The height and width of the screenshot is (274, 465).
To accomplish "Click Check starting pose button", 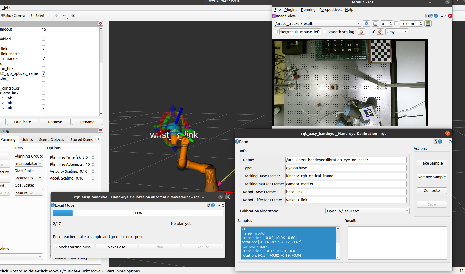I will 74,247.
